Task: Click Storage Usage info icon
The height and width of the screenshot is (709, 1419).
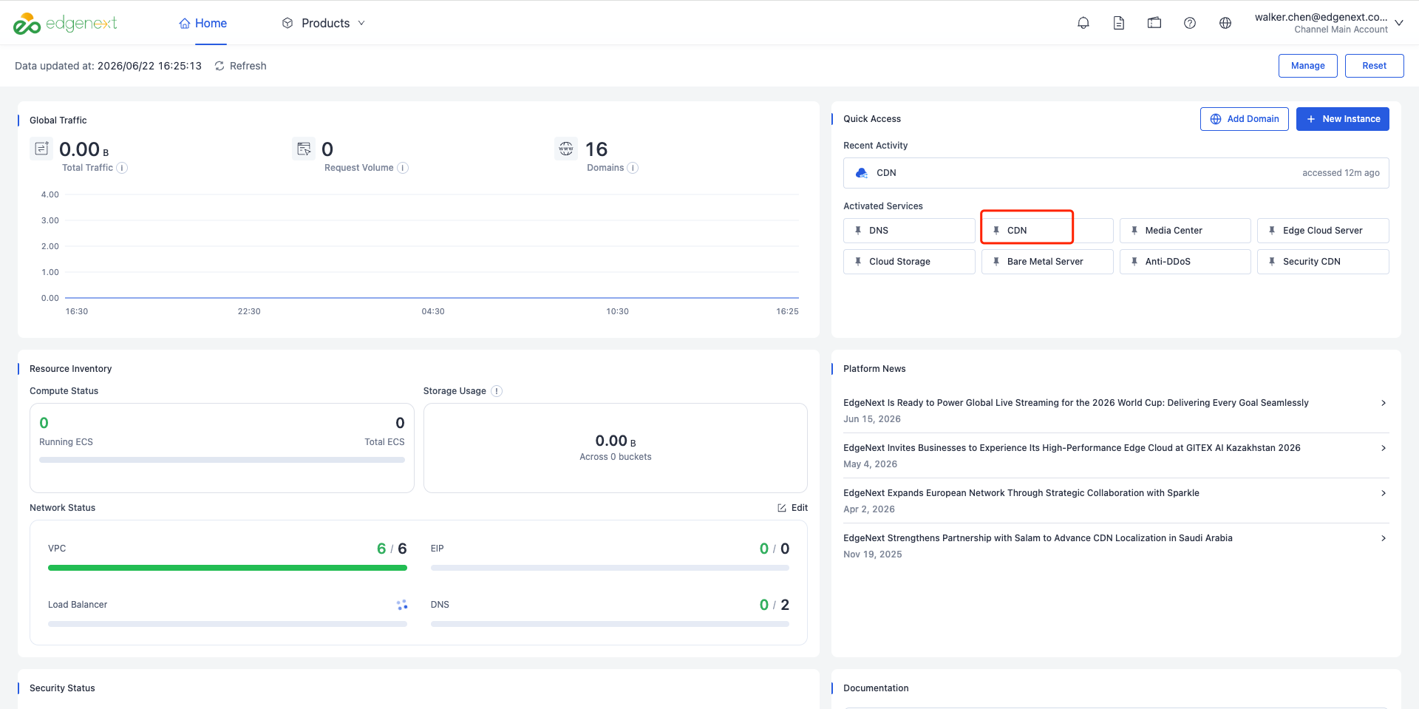Action: tap(497, 391)
